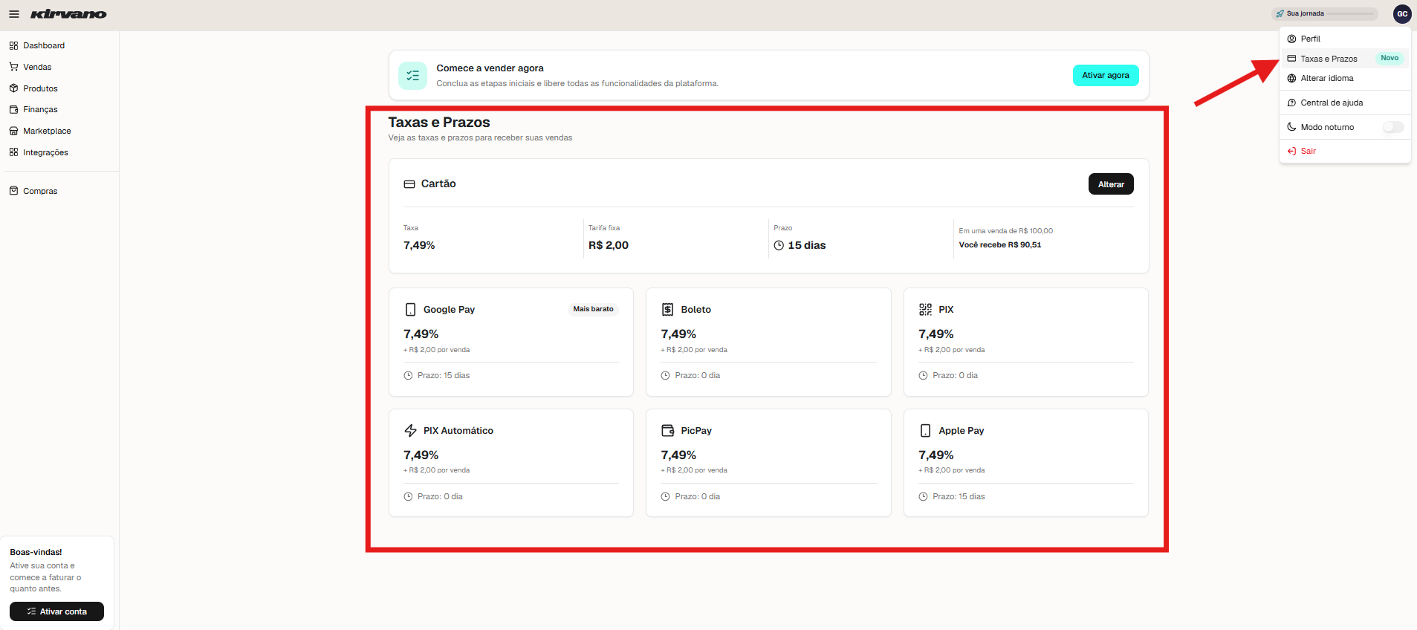The height and width of the screenshot is (630, 1417).
Task: Click the Finanças wallet icon
Action: (x=13, y=109)
